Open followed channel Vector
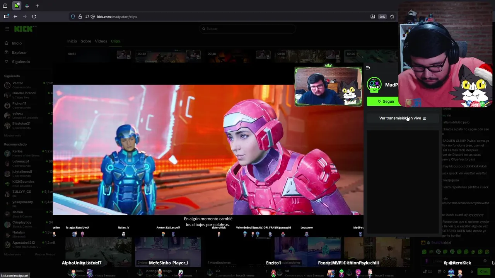 (28, 85)
